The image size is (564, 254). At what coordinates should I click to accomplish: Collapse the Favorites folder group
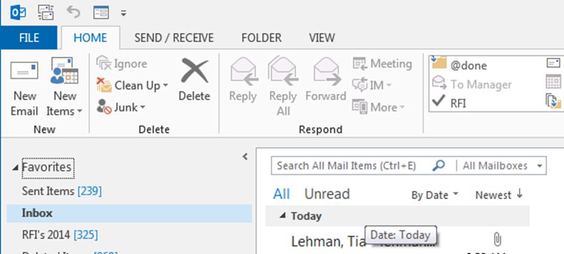pyautogui.click(x=15, y=168)
